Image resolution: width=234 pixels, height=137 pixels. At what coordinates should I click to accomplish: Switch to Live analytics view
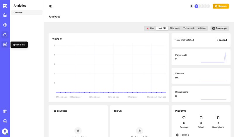(150, 28)
